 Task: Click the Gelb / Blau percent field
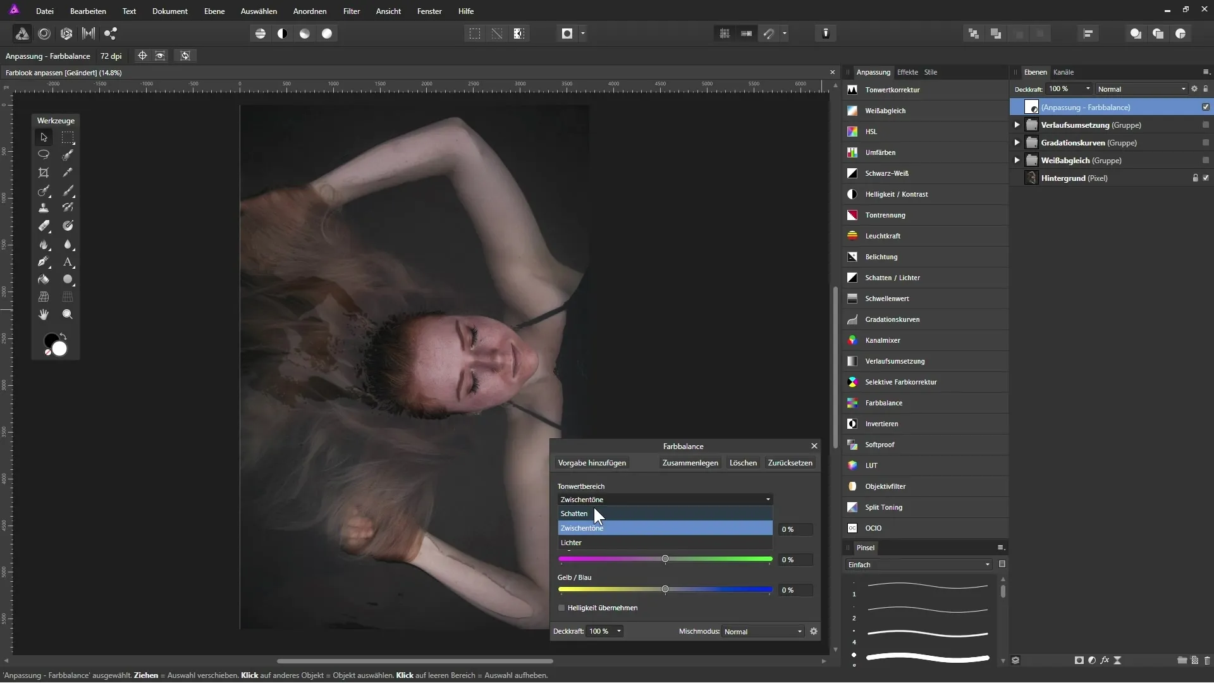click(795, 590)
